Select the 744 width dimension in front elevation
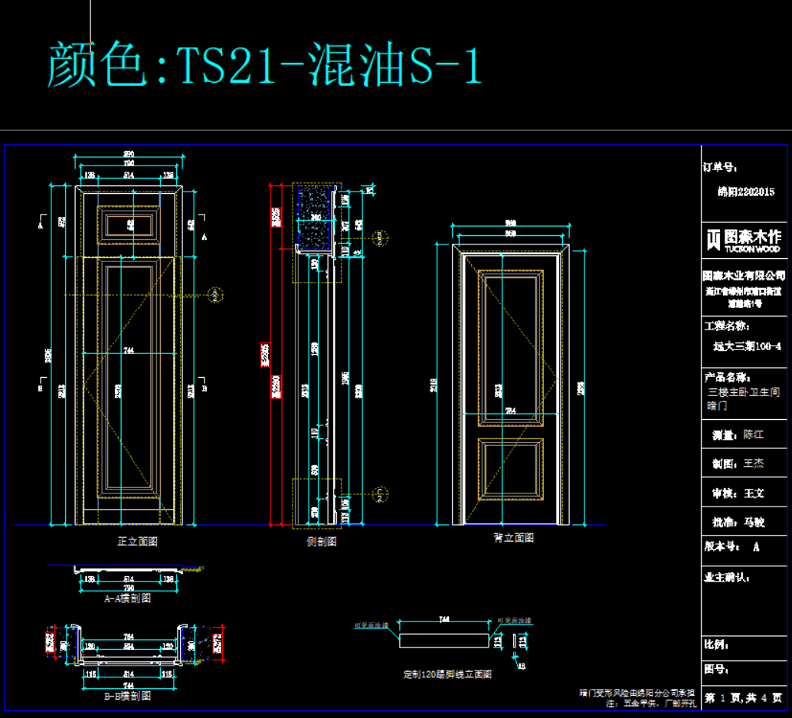Screen dimensions: 792x718 click(128, 350)
